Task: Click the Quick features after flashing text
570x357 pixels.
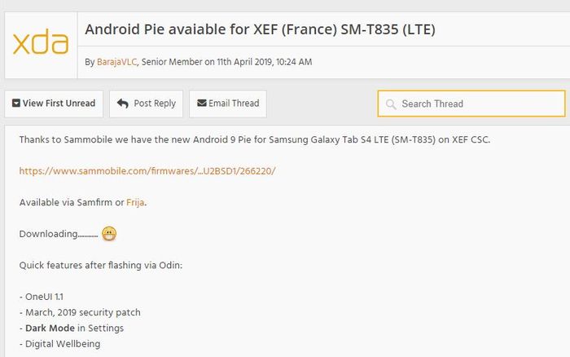Action: pyautogui.click(x=101, y=265)
